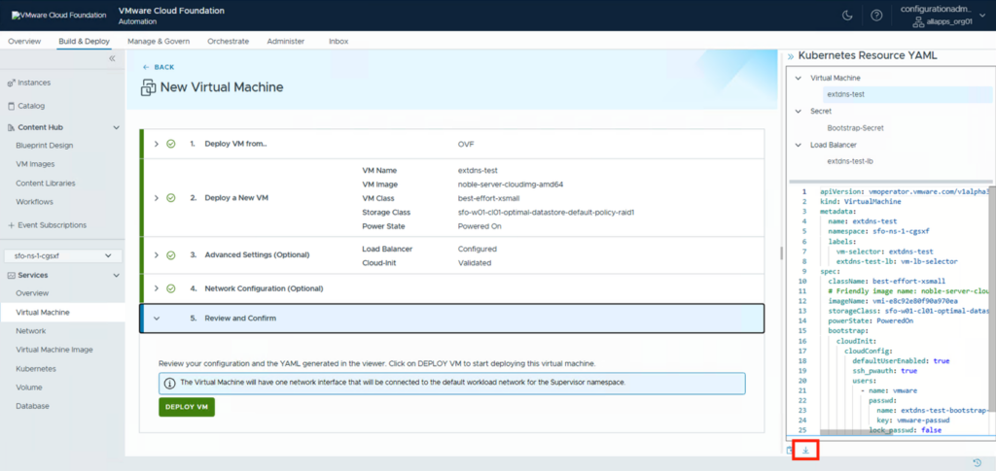Open Catalog from the sidebar

(x=31, y=106)
